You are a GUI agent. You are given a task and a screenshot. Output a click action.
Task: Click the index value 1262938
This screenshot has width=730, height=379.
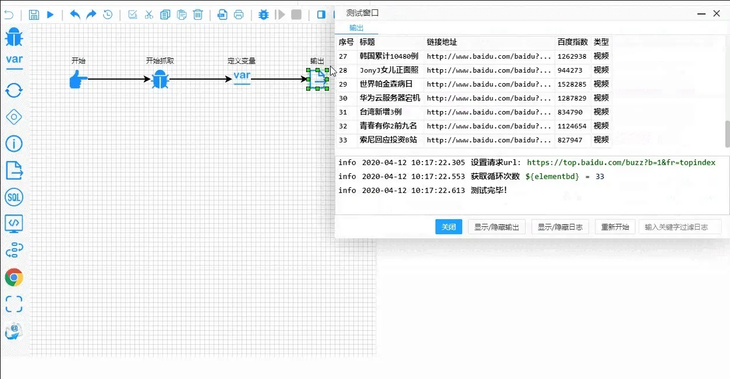(572, 56)
